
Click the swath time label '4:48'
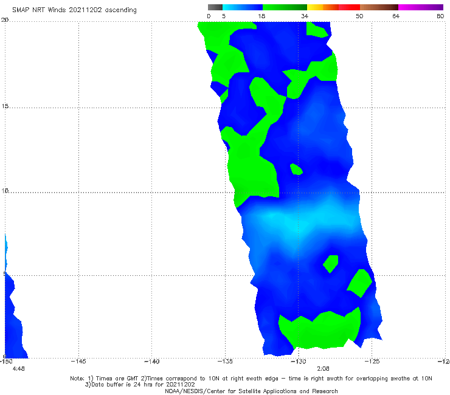pos(19,369)
